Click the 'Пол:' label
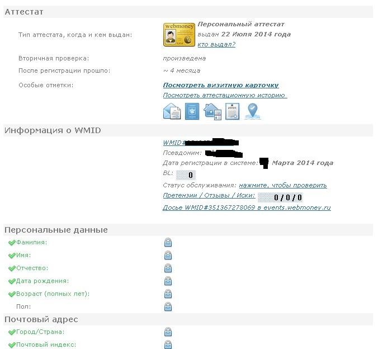 pos(23,306)
